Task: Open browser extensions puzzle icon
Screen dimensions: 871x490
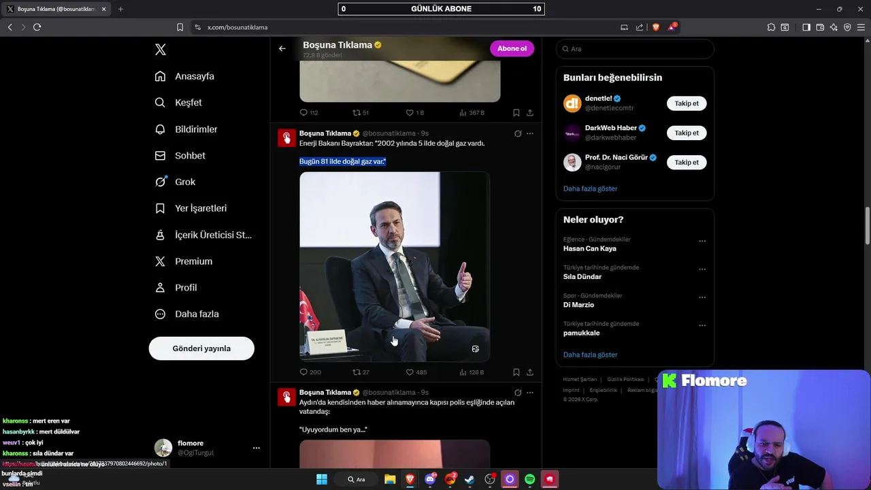Action: tap(771, 27)
